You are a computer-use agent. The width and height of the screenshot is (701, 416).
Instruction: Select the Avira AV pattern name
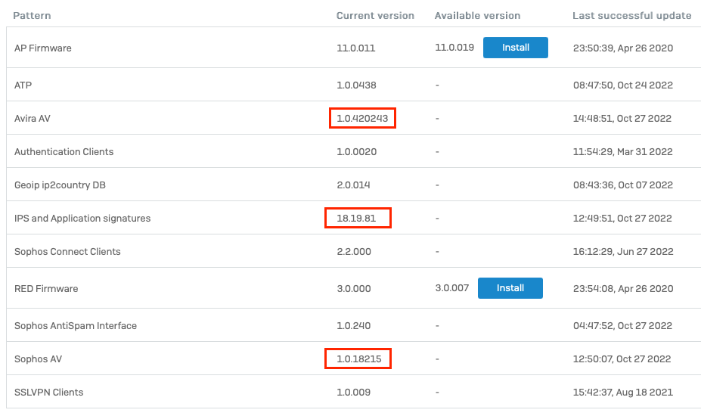pos(33,119)
